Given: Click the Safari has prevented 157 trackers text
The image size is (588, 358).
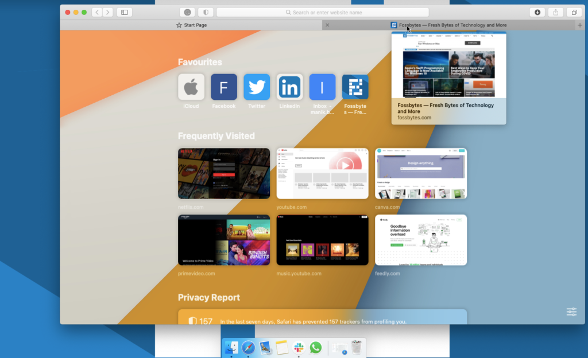Looking at the screenshot, I should coord(313,322).
